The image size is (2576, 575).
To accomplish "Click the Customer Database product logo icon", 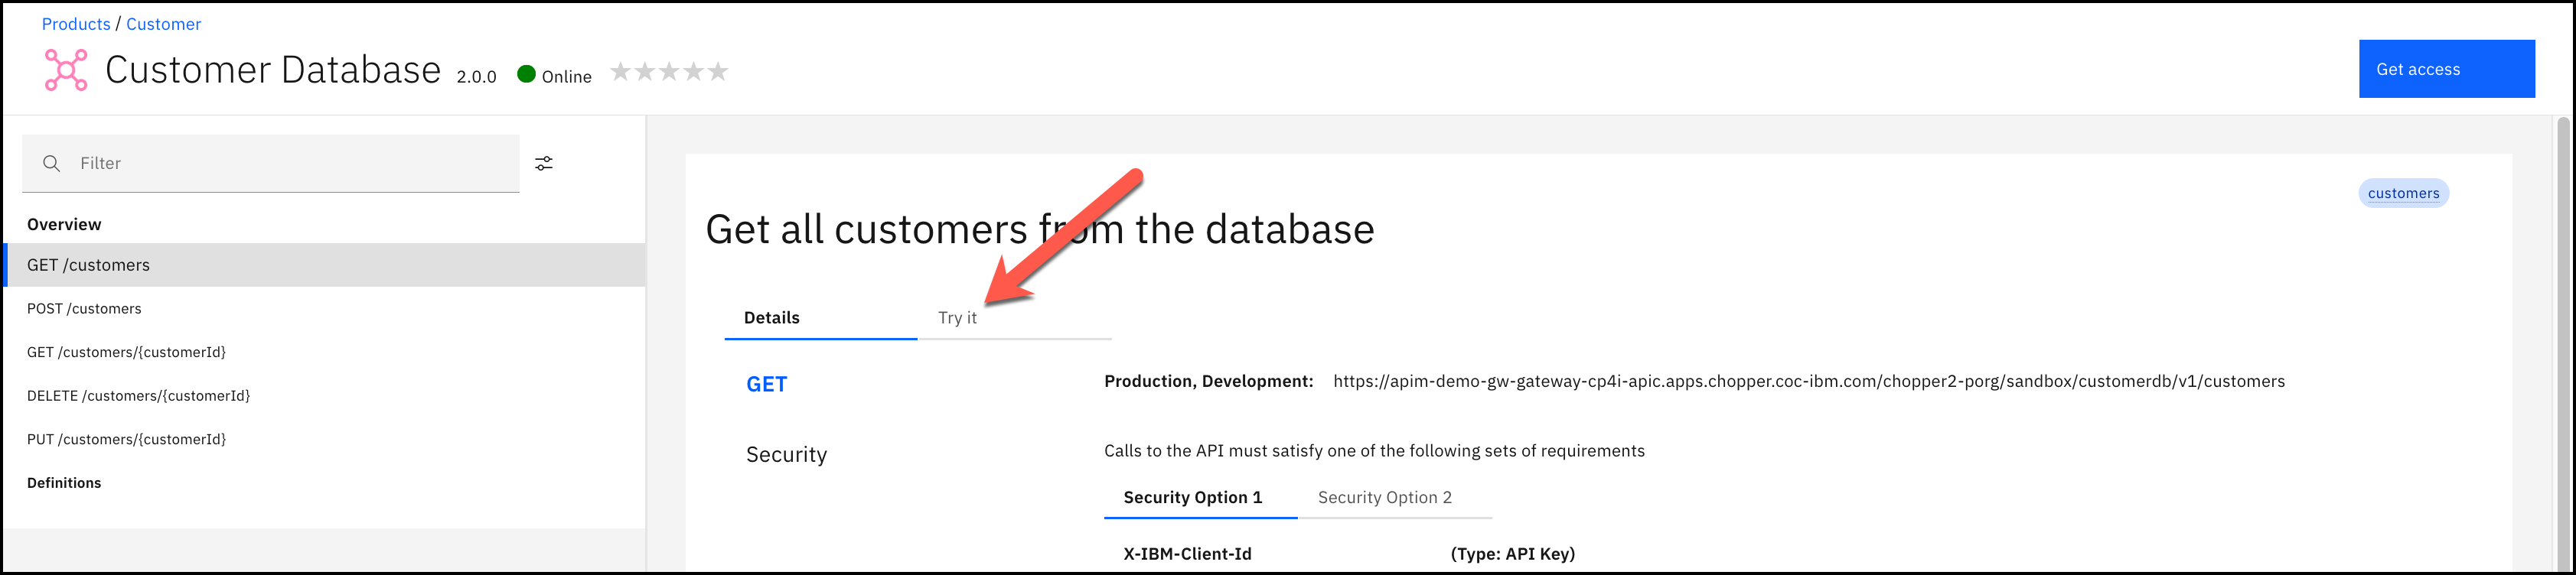I will (x=66, y=70).
